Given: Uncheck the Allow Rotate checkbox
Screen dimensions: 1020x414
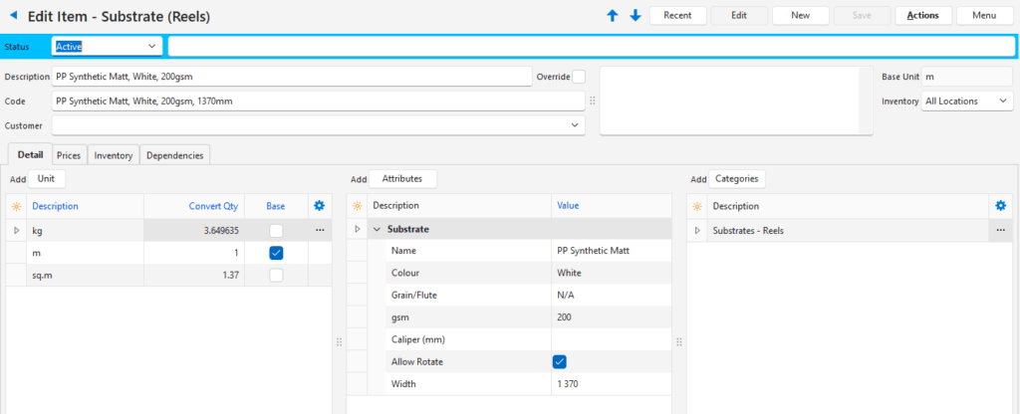Looking at the screenshot, I should coord(559,361).
